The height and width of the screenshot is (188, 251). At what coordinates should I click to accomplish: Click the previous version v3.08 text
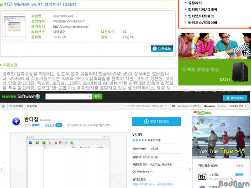(x=154, y=149)
